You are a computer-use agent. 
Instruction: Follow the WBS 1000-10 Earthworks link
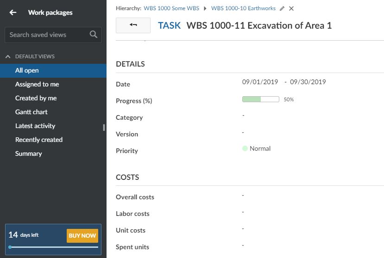click(x=243, y=8)
